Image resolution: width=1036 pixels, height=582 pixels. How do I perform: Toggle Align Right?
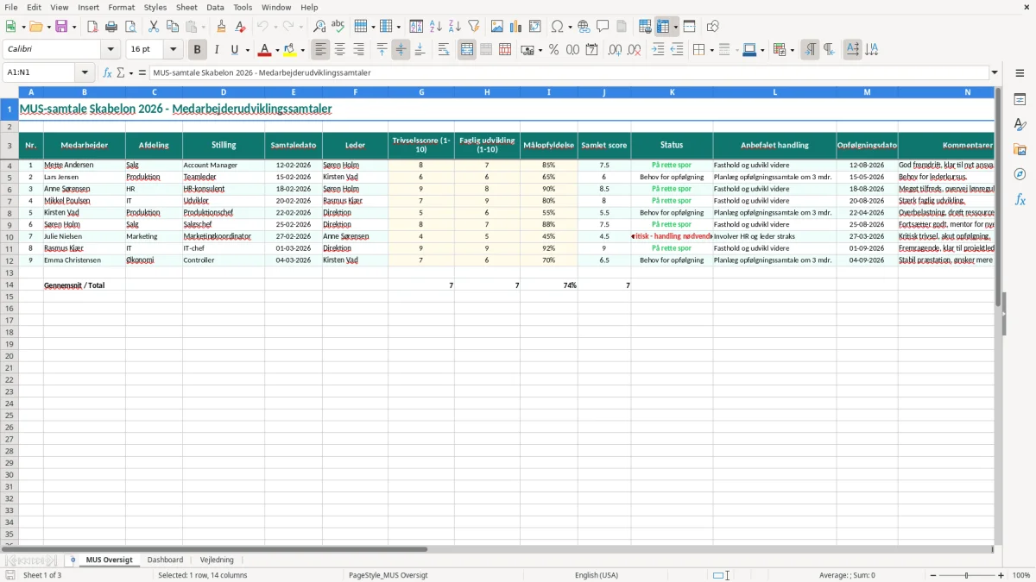click(358, 50)
